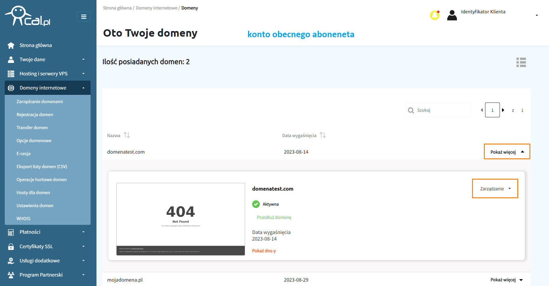Click the Pokaż dns-y link
The image size is (549, 286).
tap(264, 251)
